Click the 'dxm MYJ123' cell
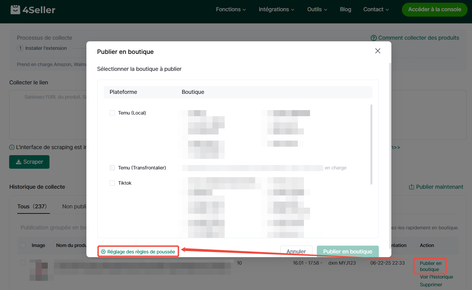Screen dimensions: 472x290 pos(342,263)
